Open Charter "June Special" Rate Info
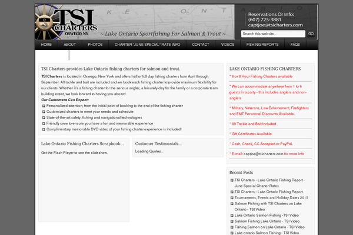The image size is (353, 235). [x=148, y=45]
